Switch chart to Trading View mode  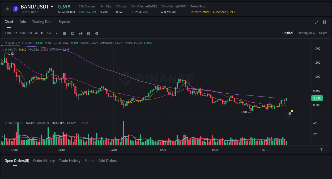[x=306, y=33]
